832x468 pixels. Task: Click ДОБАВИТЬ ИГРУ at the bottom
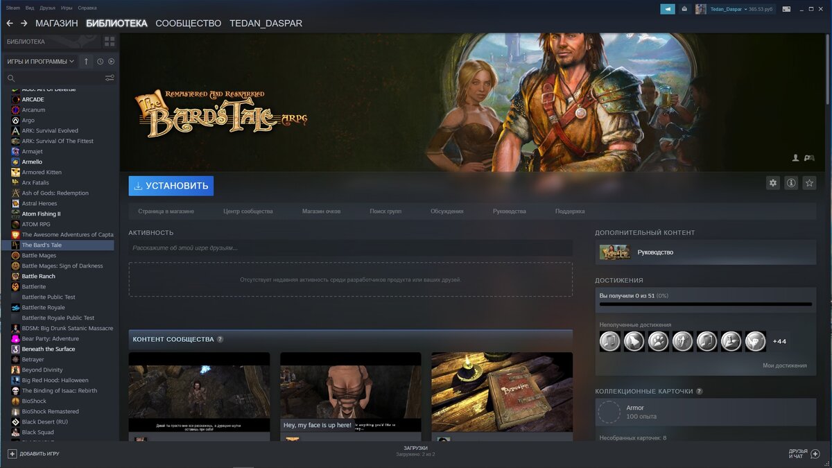pos(33,453)
